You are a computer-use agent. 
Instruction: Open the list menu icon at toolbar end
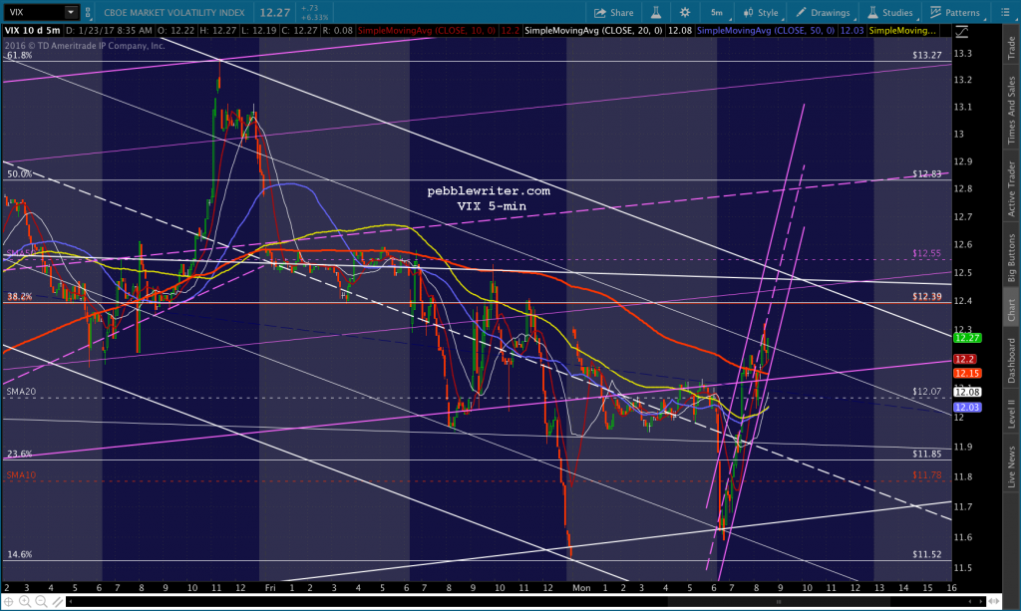pyautogui.click(x=1005, y=12)
